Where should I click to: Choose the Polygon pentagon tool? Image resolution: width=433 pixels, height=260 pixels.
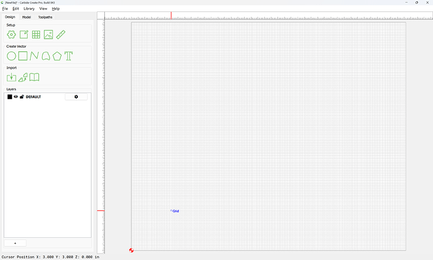[57, 56]
